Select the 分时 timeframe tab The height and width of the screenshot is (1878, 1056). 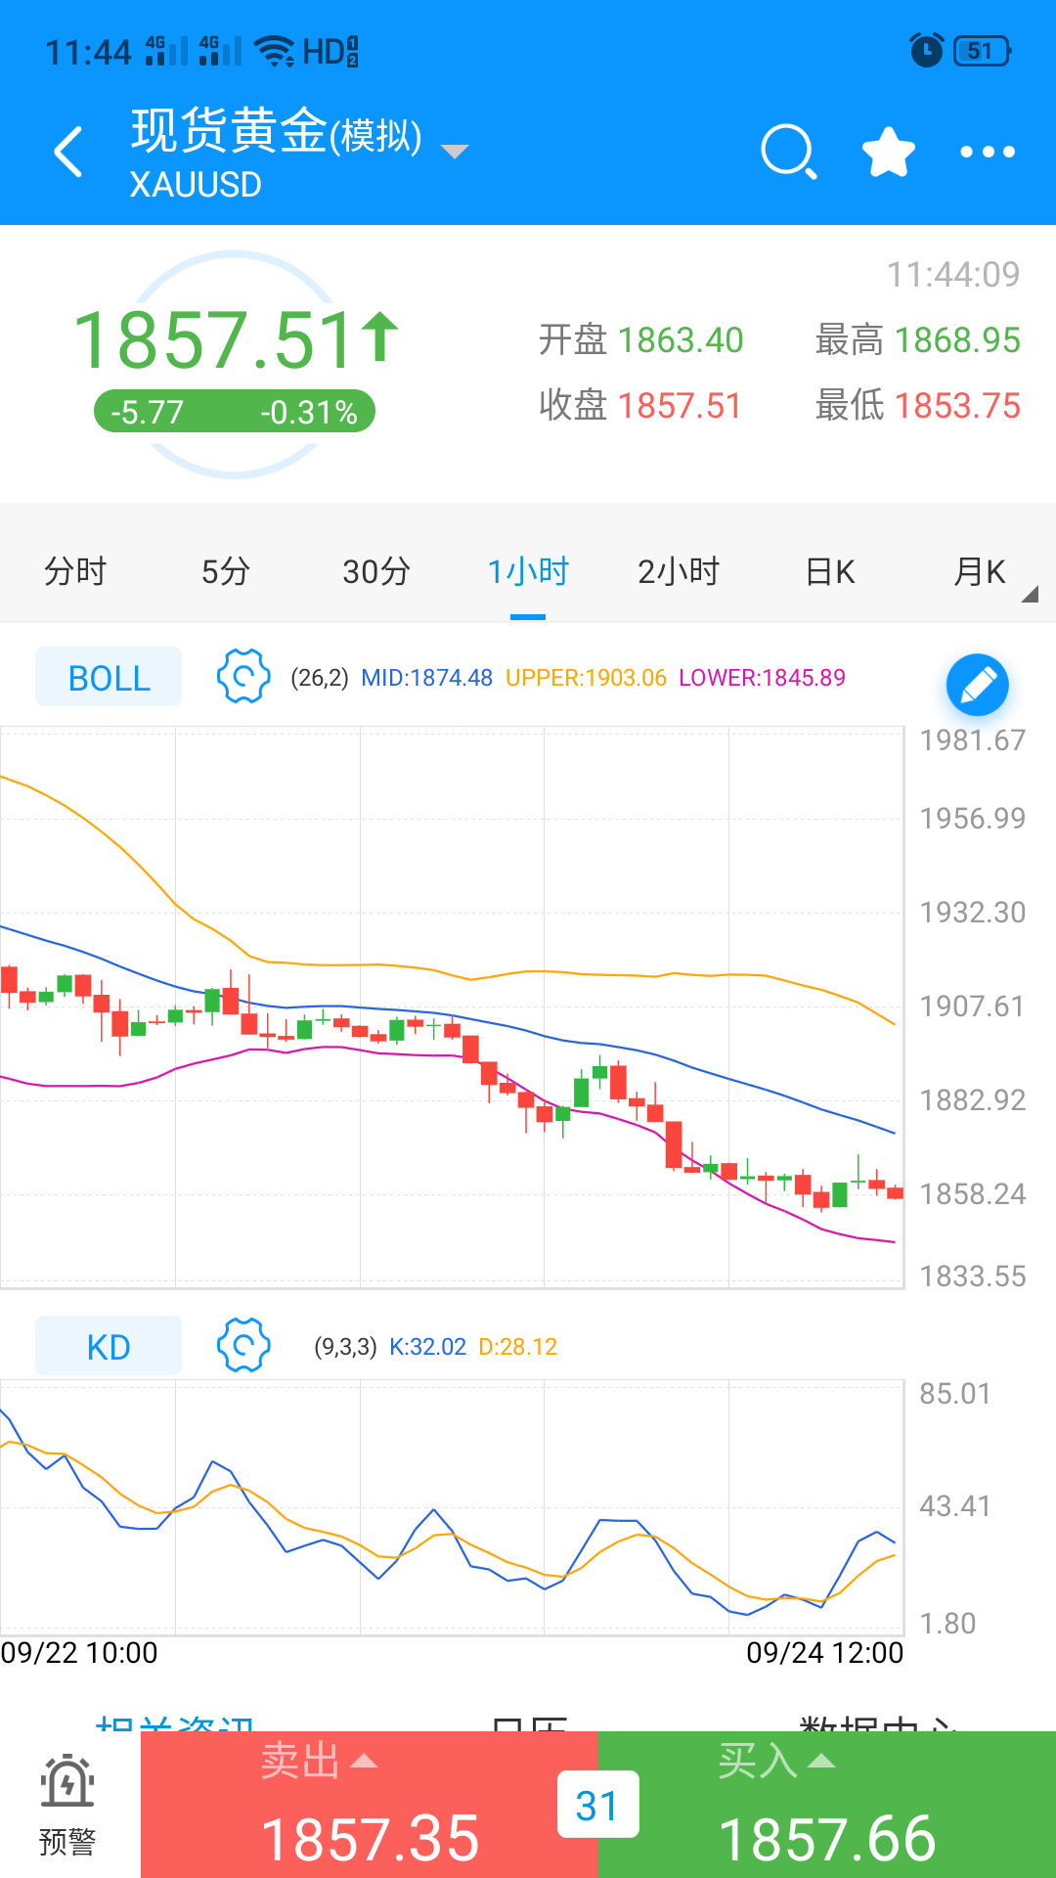pyautogui.click(x=75, y=571)
